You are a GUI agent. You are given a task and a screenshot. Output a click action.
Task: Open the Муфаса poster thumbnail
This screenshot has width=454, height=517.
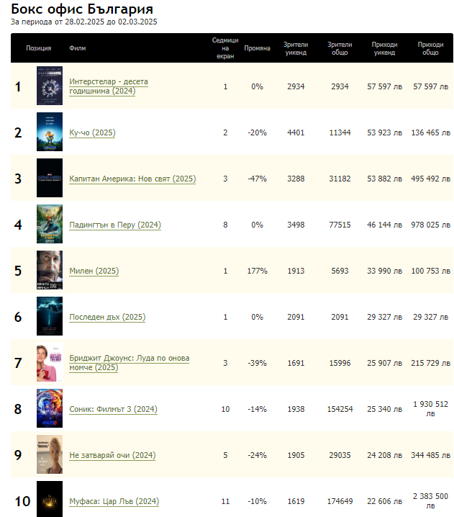50,499
